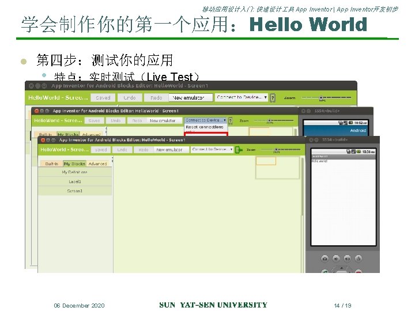The image size is (415, 311).
Task: Click vertical scrollbar of front window workspace
Action: click(302, 187)
